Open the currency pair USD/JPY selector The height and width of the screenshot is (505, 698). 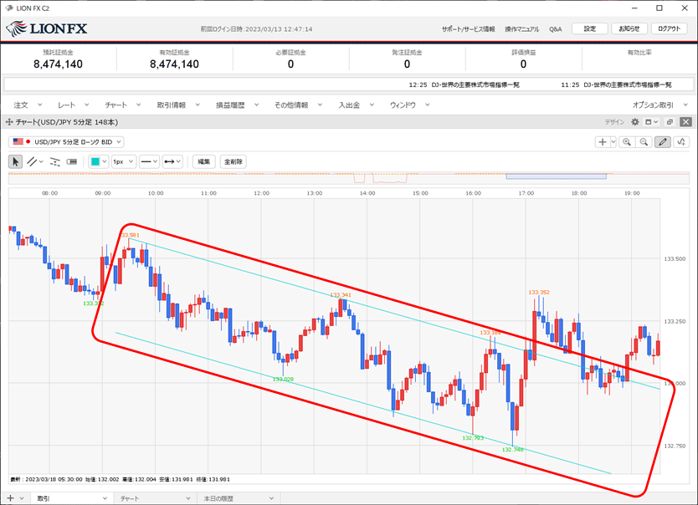click(x=66, y=142)
